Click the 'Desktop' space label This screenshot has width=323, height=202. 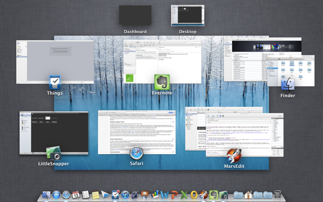(x=188, y=32)
